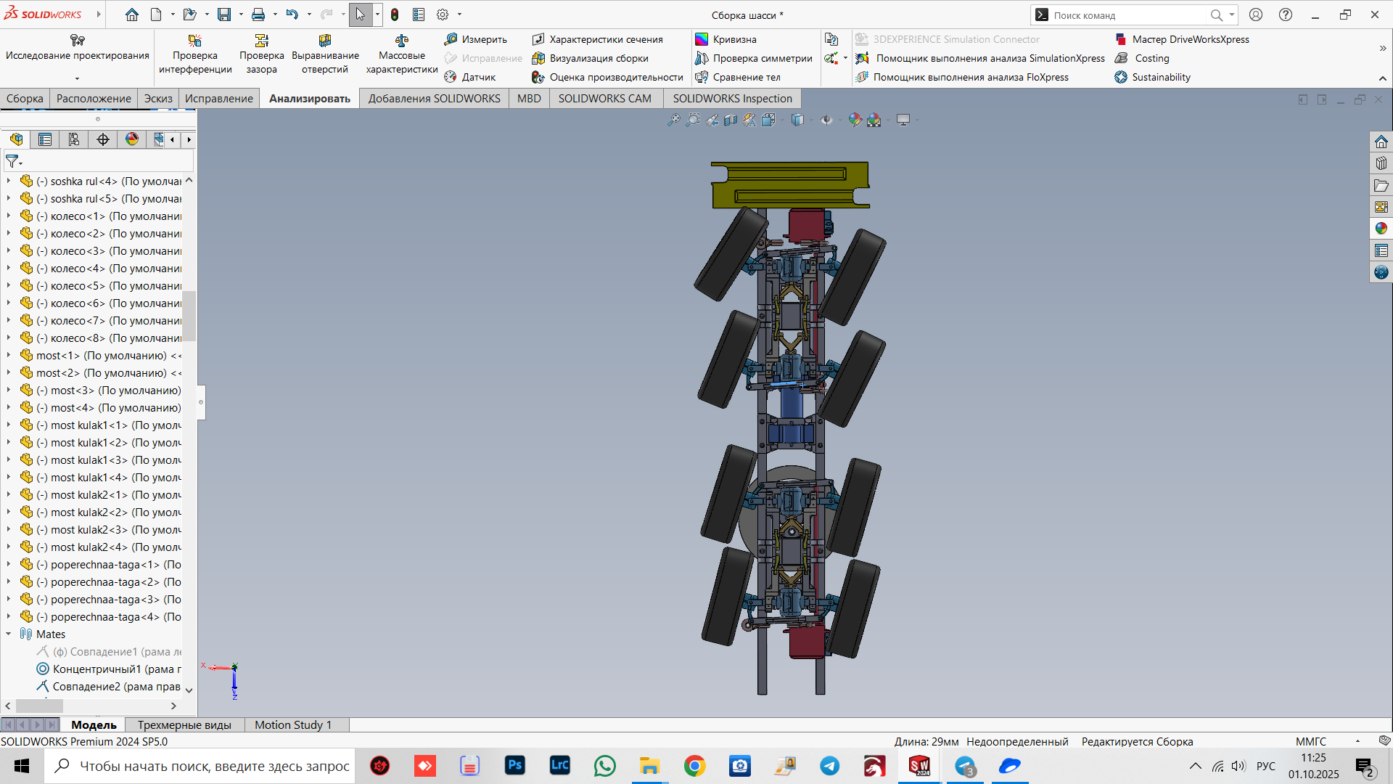This screenshot has height=784, width=1393.
Task: Click Zoom to Fit in the view toolbar
Action: (x=673, y=120)
